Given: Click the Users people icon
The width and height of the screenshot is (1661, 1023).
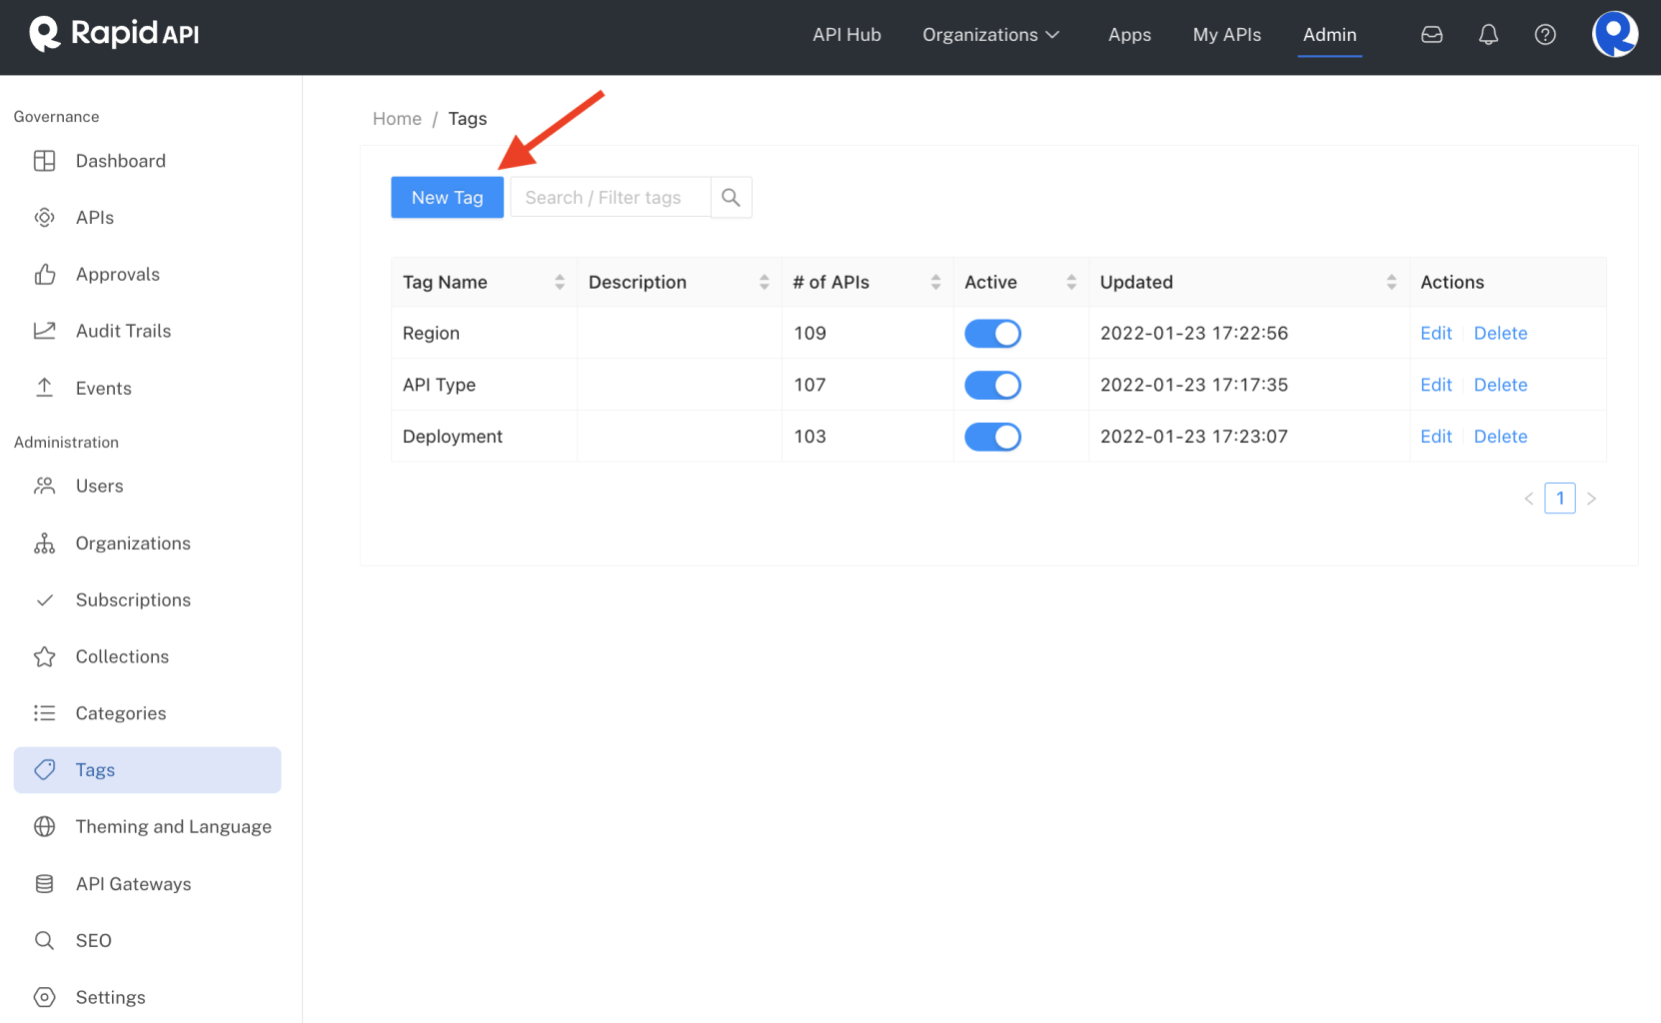Looking at the screenshot, I should 44,486.
